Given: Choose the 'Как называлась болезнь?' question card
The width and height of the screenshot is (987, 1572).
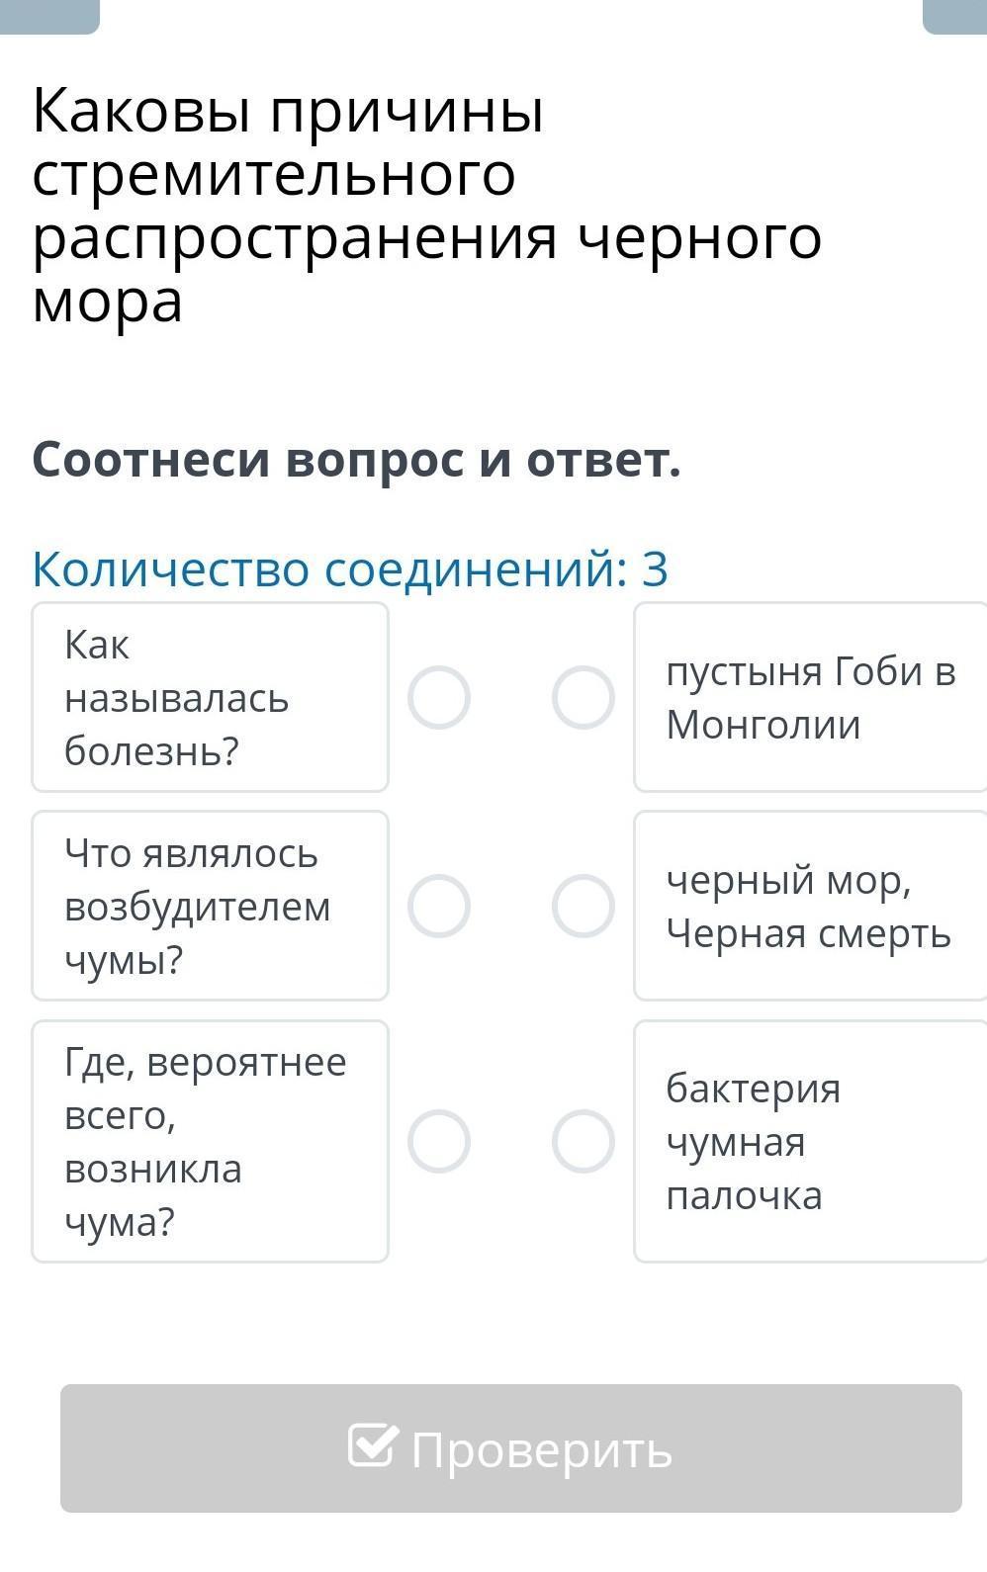Looking at the screenshot, I should (x=210, y=697).
